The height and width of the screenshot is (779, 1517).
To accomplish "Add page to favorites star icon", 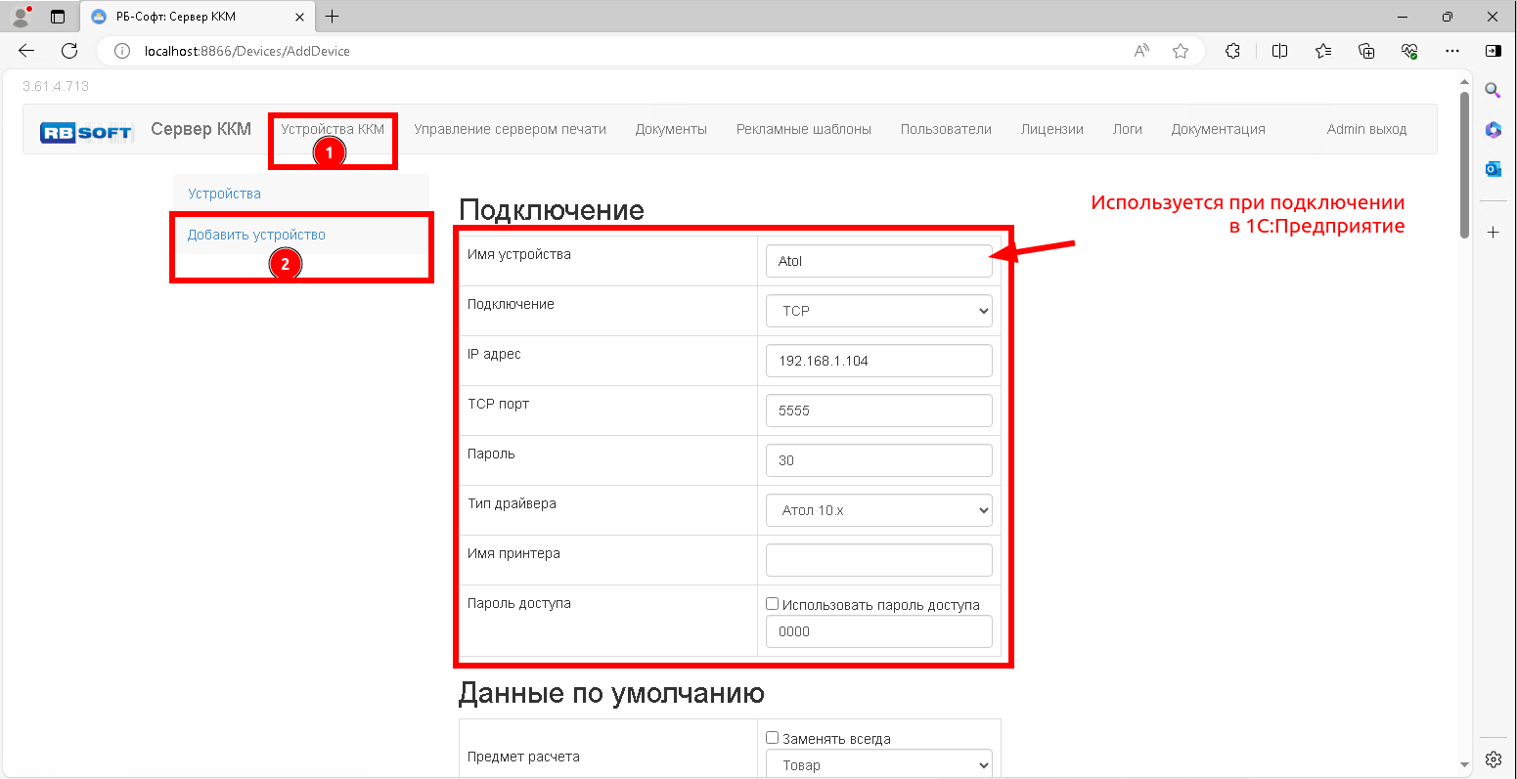I will (1181, 51).
